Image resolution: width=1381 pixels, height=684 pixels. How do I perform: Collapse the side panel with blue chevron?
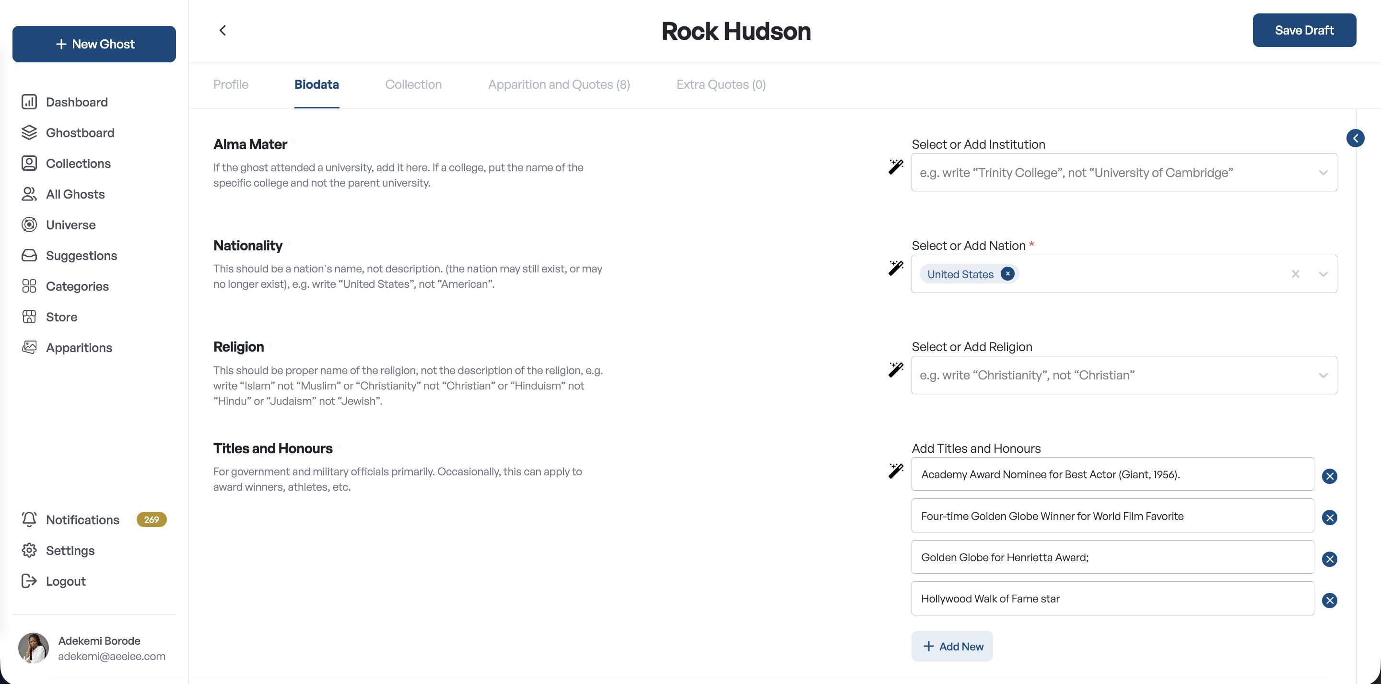pos(1355,139)
